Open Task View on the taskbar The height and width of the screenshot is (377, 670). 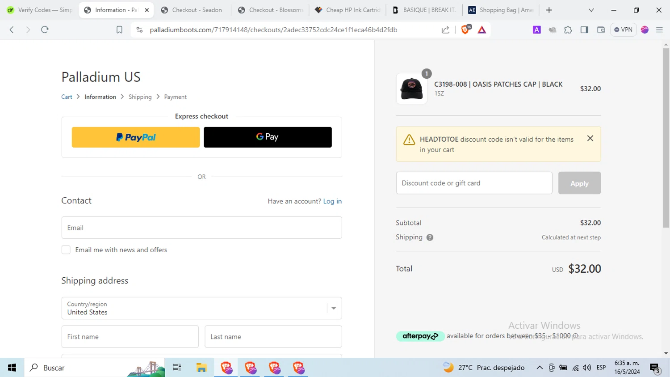point(177,368)
